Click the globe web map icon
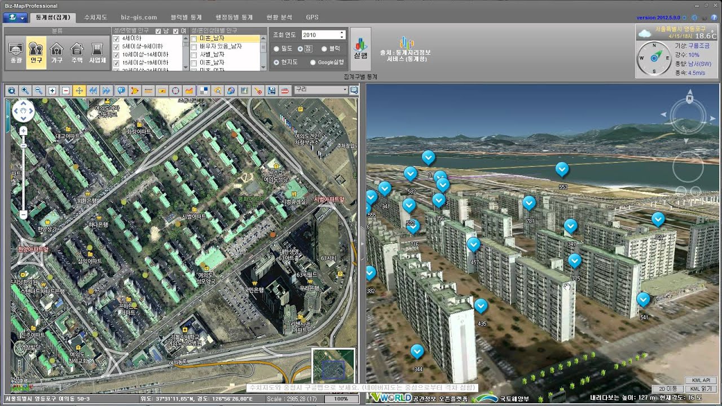722x406 pixels. click(231, 90)
